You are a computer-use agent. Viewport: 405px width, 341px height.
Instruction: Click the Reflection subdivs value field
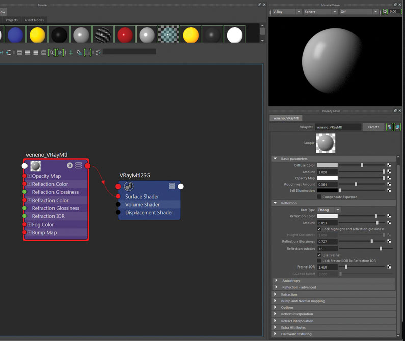coord(327,249)
